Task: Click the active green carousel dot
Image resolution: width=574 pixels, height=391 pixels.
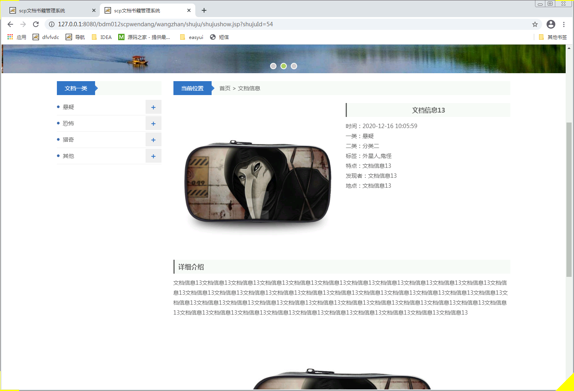Action: coord(284,66)
